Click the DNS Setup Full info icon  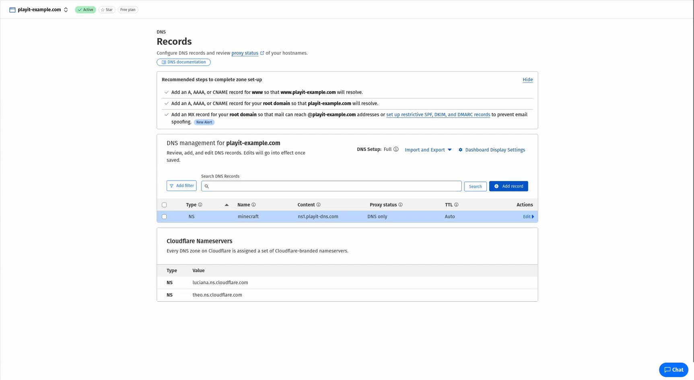(x=397, y=149)
